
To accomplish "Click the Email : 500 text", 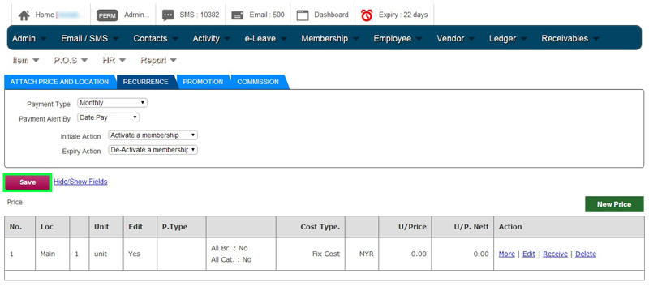I will point(267,15).
